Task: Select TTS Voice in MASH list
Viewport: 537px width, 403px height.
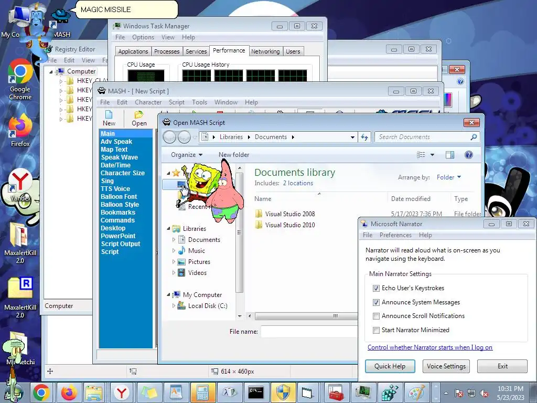Action: click(115, 189)
